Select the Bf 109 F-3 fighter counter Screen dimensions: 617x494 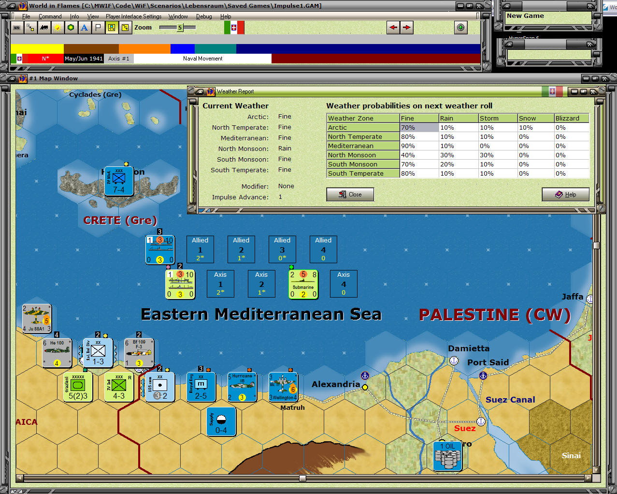[139, 353]
